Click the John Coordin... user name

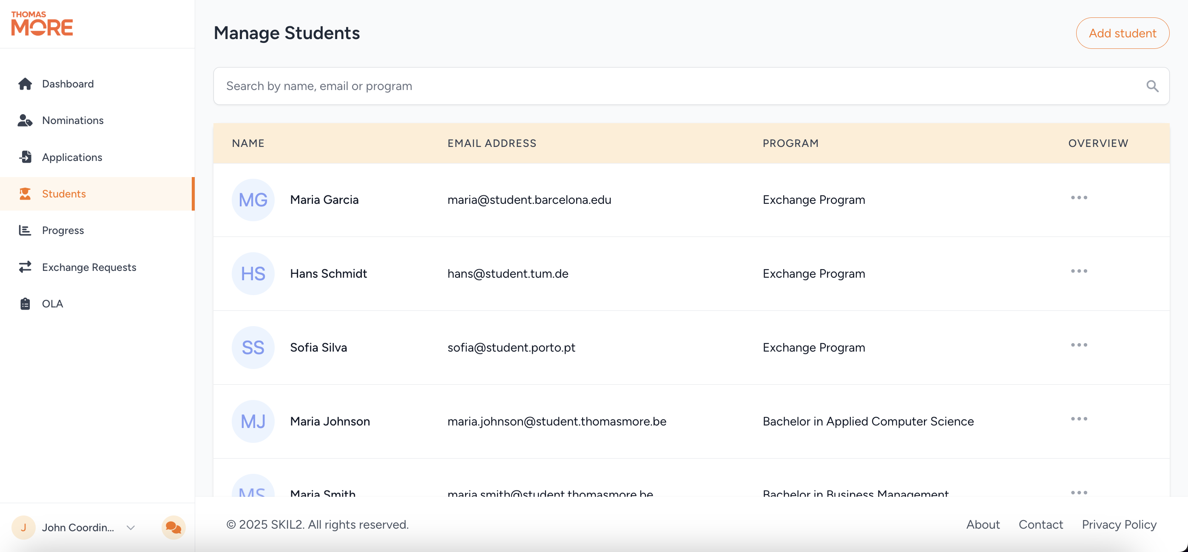(78, 528)
